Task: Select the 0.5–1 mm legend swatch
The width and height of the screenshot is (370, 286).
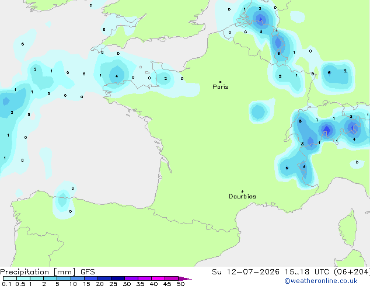Action: pos(23,278)
